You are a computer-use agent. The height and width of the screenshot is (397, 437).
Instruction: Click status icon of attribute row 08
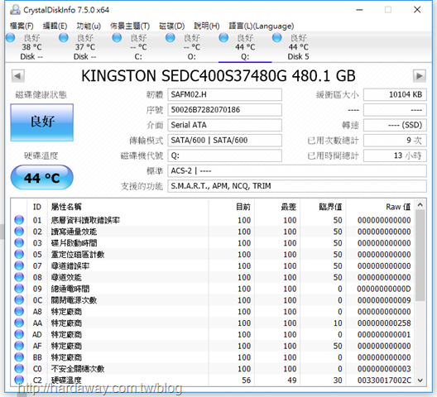[x=19, y=277]
